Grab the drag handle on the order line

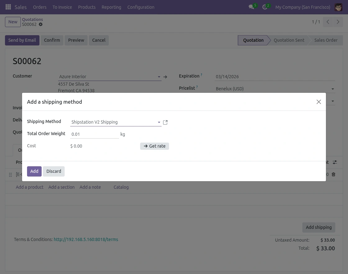(10, 175)
